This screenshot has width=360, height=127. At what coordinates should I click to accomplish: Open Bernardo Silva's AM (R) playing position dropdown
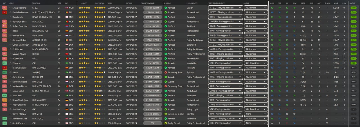[225, 22]
